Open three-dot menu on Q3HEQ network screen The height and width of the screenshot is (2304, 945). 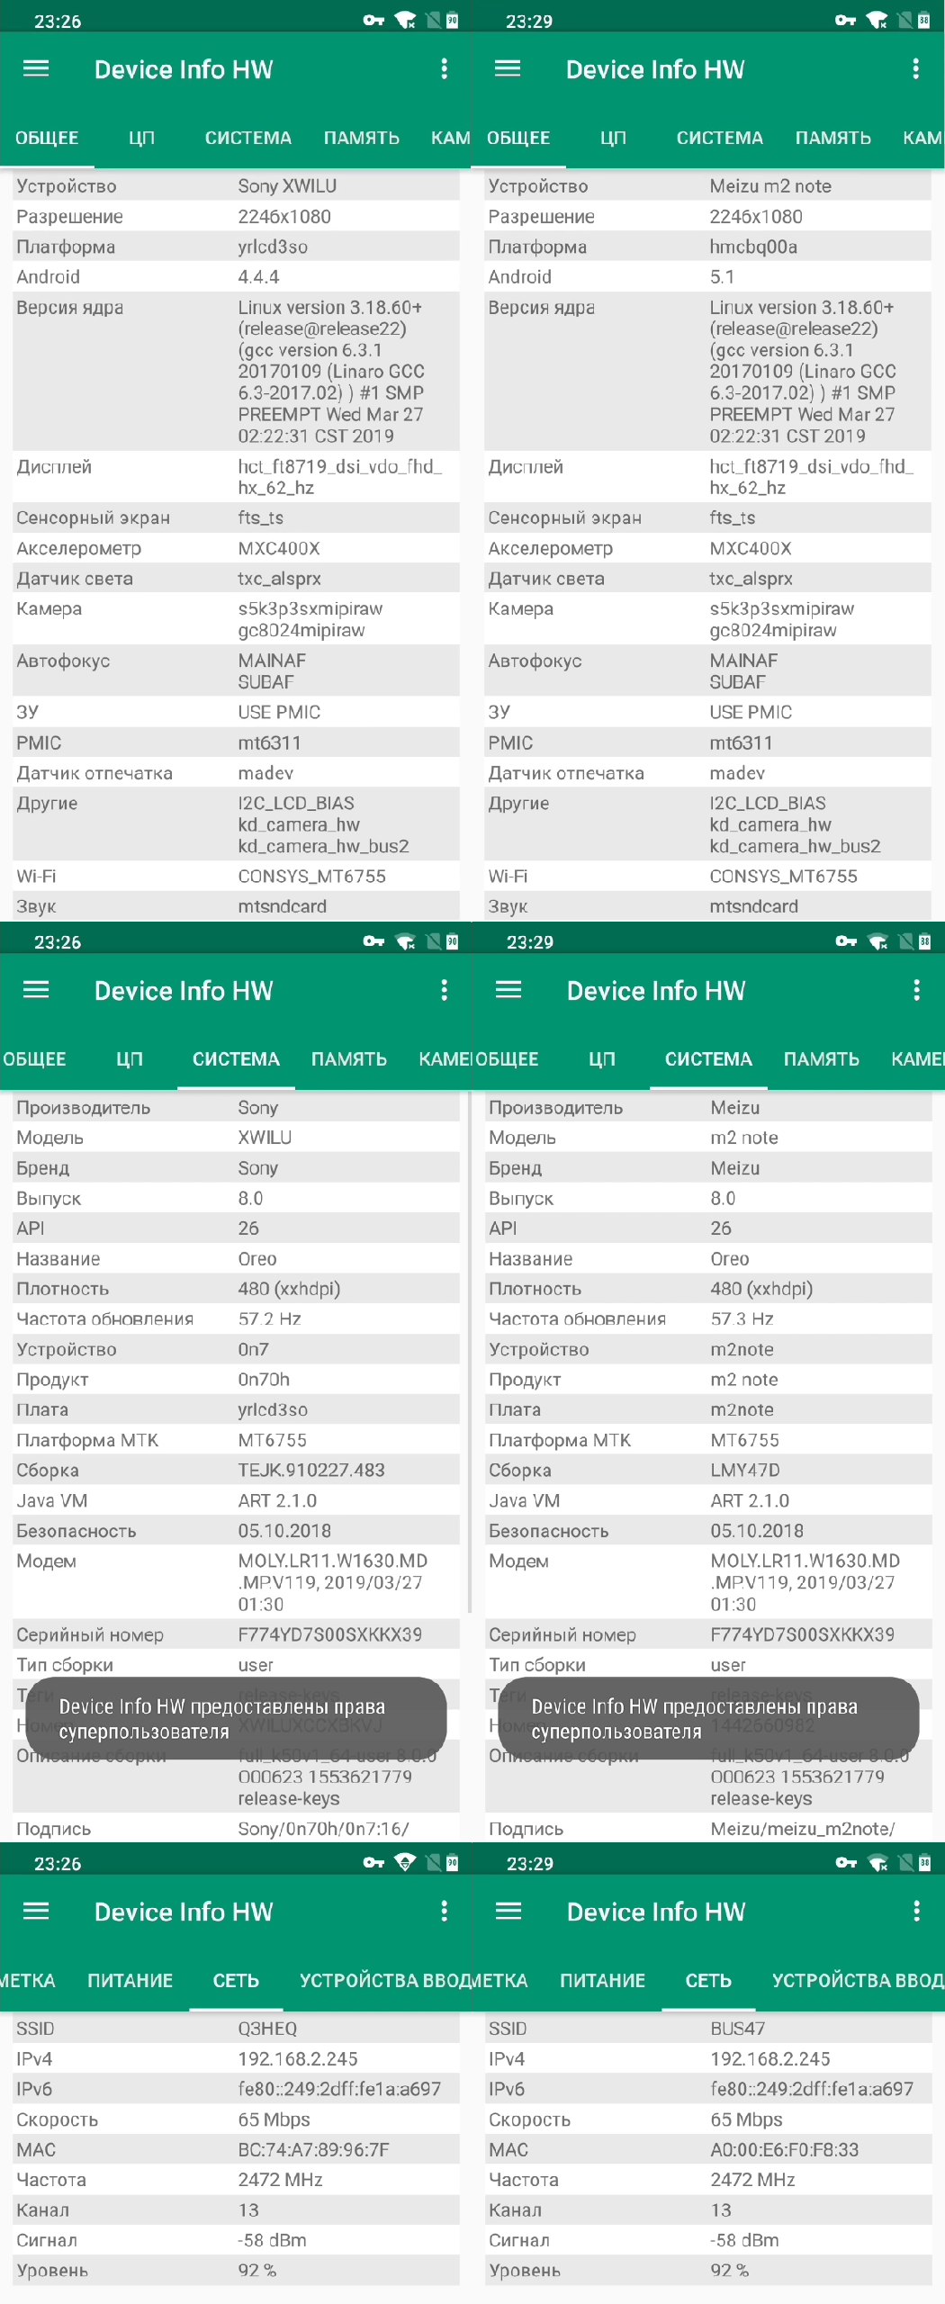(x=444, y=1911)
